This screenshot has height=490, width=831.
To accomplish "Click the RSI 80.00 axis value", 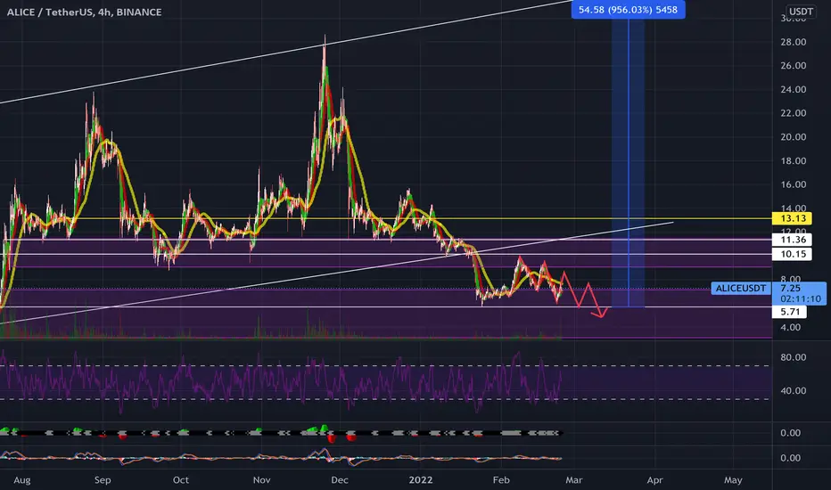I will 793,357.
